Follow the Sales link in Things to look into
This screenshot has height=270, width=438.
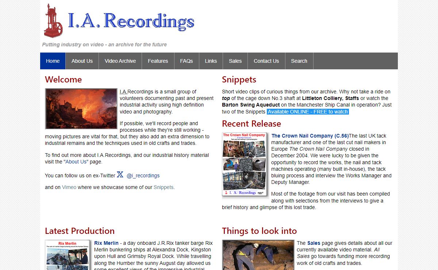pyautogui.click(x=314, y=243)
